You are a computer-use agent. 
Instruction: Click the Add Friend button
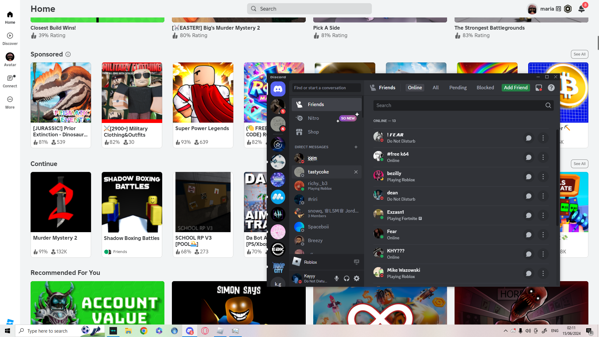tap(515, 88)
